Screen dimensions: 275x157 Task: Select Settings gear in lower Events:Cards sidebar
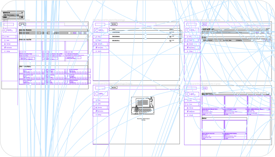[x=187, y=115]
